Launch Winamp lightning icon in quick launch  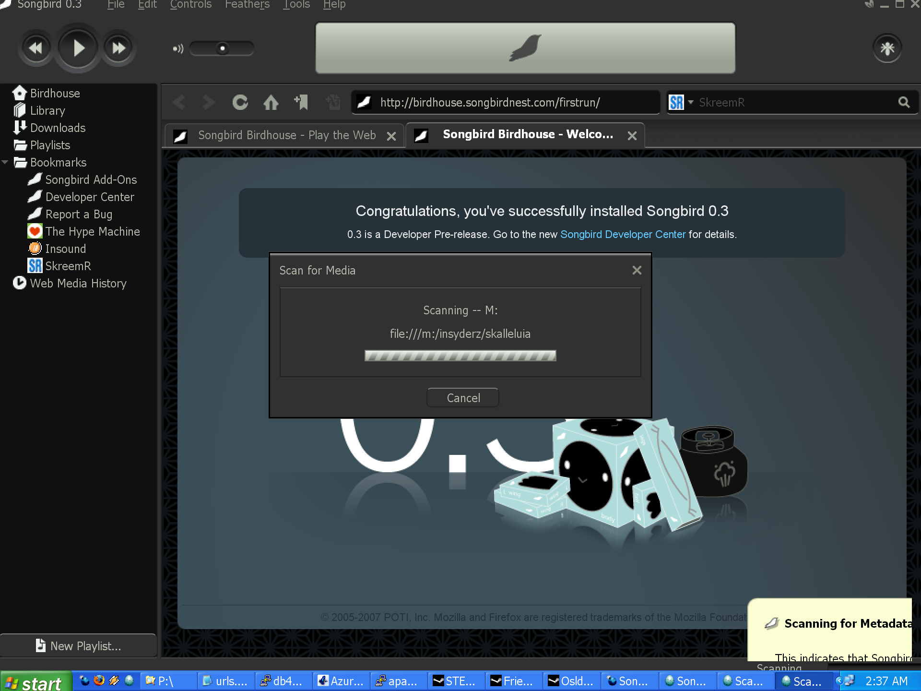point(114,680)
